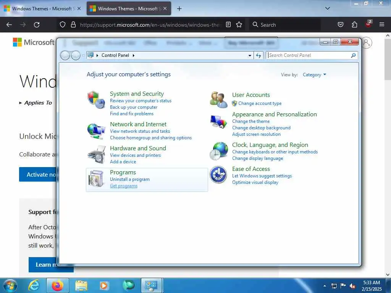391x293 pixels.
Task: Open the Clock, Language, and Region globe icon
Action: pos(218,151)
